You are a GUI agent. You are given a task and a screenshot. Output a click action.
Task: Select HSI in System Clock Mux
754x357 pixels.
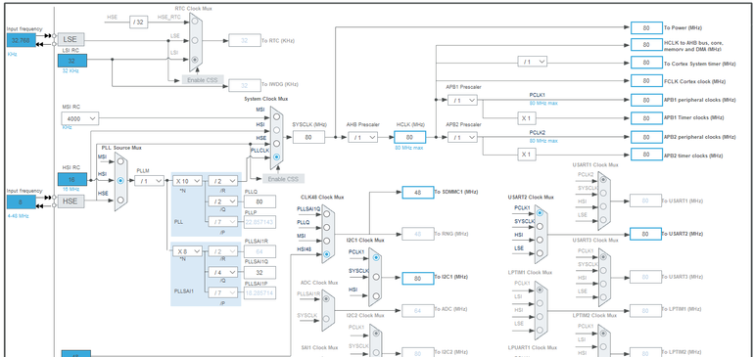tap(276, 130)
